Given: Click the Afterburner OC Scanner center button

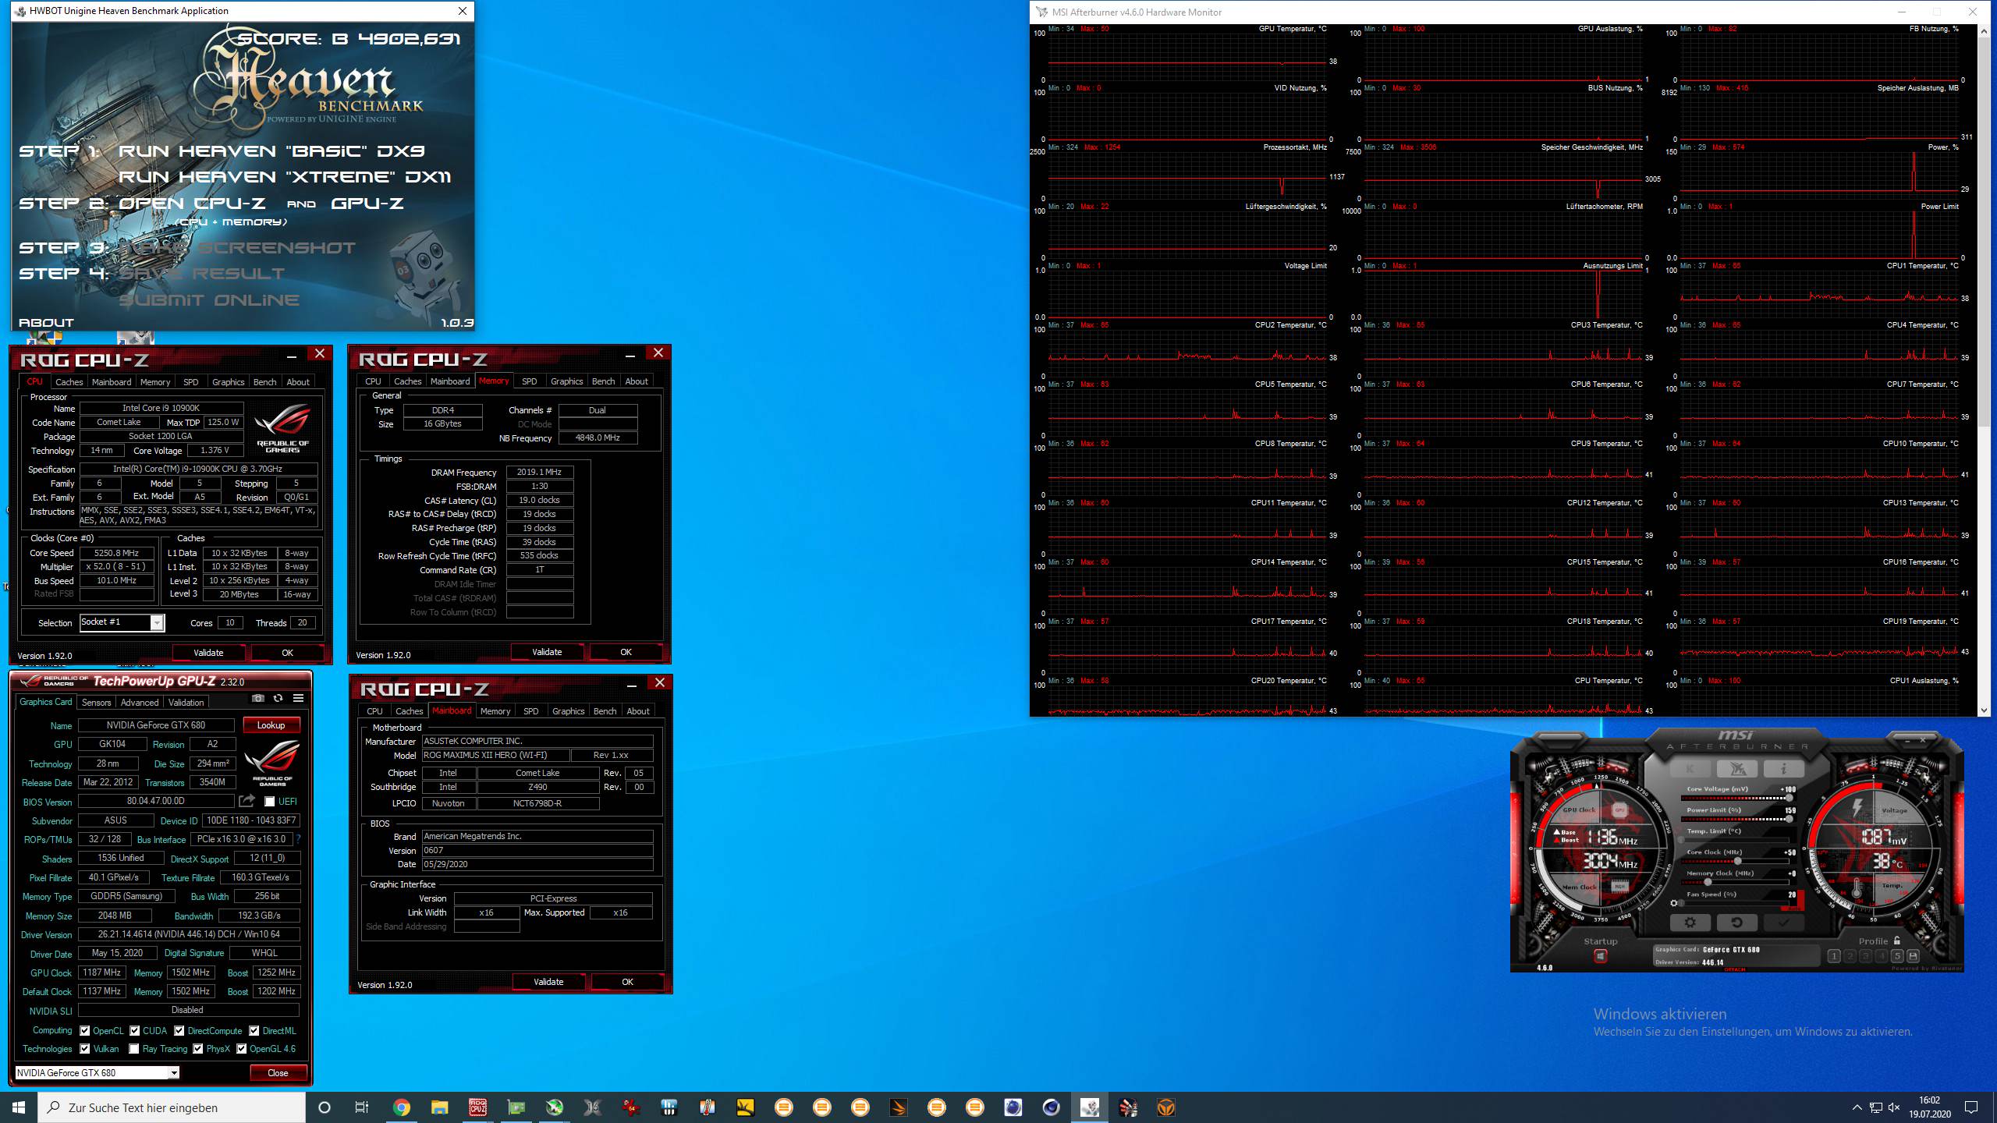Looking at the screenshot, I should pos(1737,769).
